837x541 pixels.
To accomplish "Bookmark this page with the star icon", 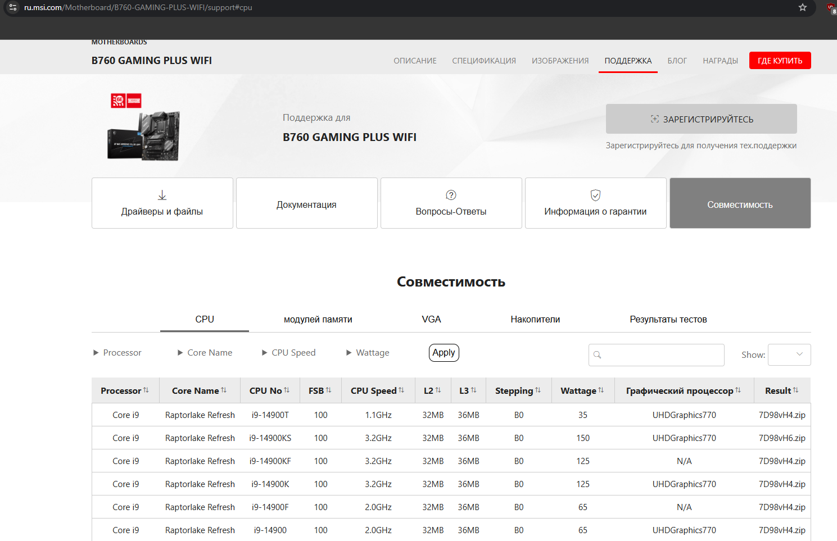I will click(803, 7).
